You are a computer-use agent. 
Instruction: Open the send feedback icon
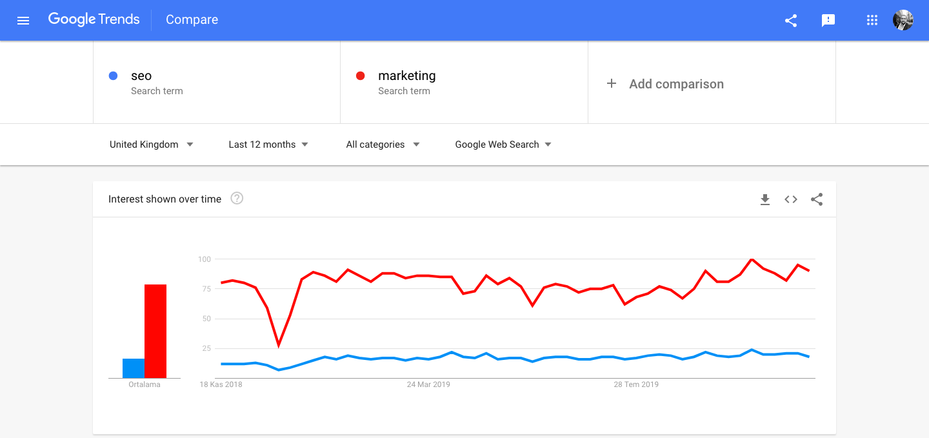(828, 20)
